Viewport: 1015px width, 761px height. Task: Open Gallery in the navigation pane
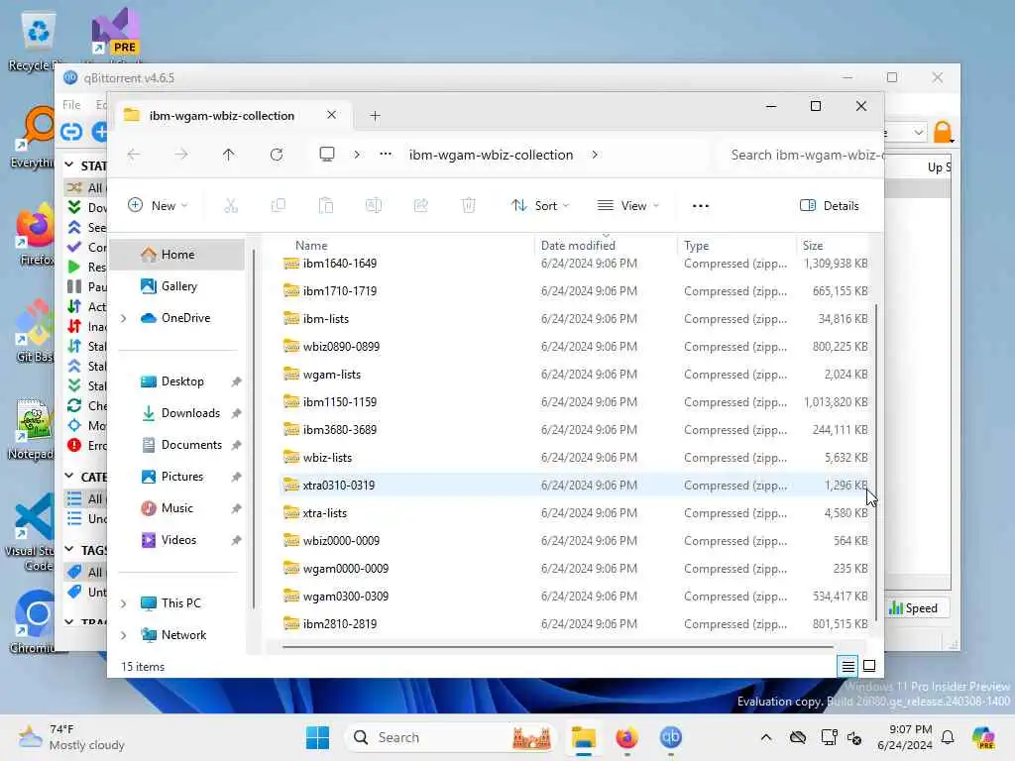(177, 286)
